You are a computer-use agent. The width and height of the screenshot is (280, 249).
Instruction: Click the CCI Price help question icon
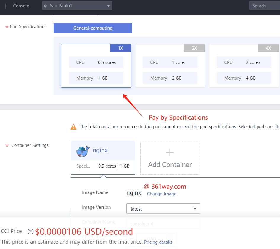click(30, 232)
